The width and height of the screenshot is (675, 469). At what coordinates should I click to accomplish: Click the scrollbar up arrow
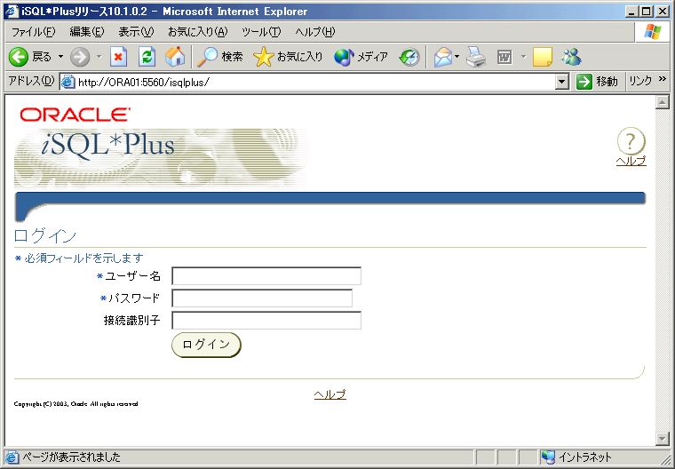[662, 102]
